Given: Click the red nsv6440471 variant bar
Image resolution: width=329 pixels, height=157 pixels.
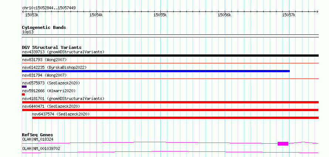Looking at the screenshot, I should [170, 110].
